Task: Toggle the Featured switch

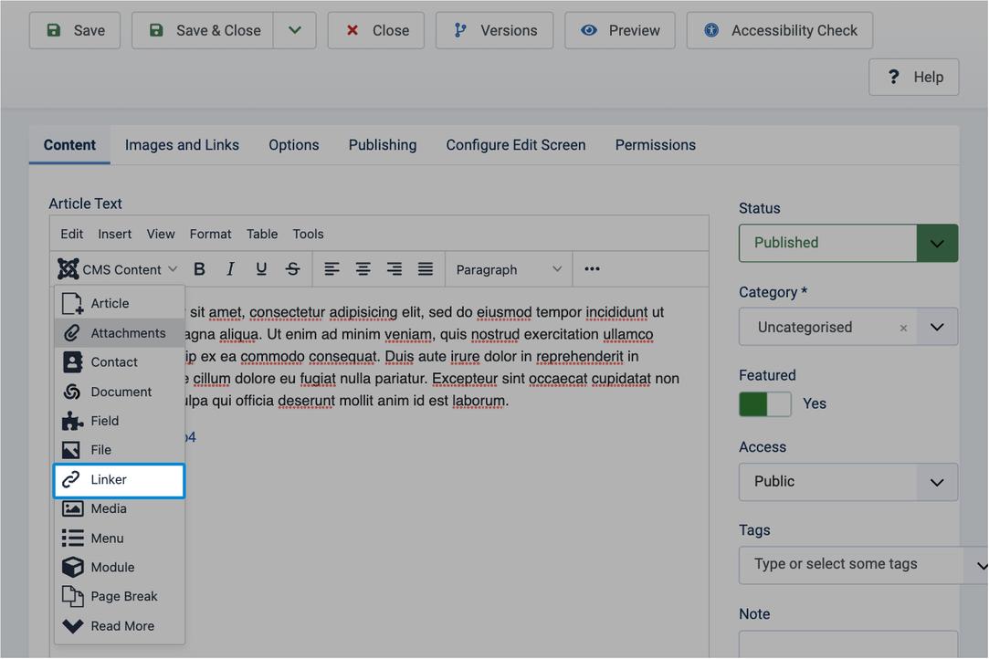Action: 764,404
